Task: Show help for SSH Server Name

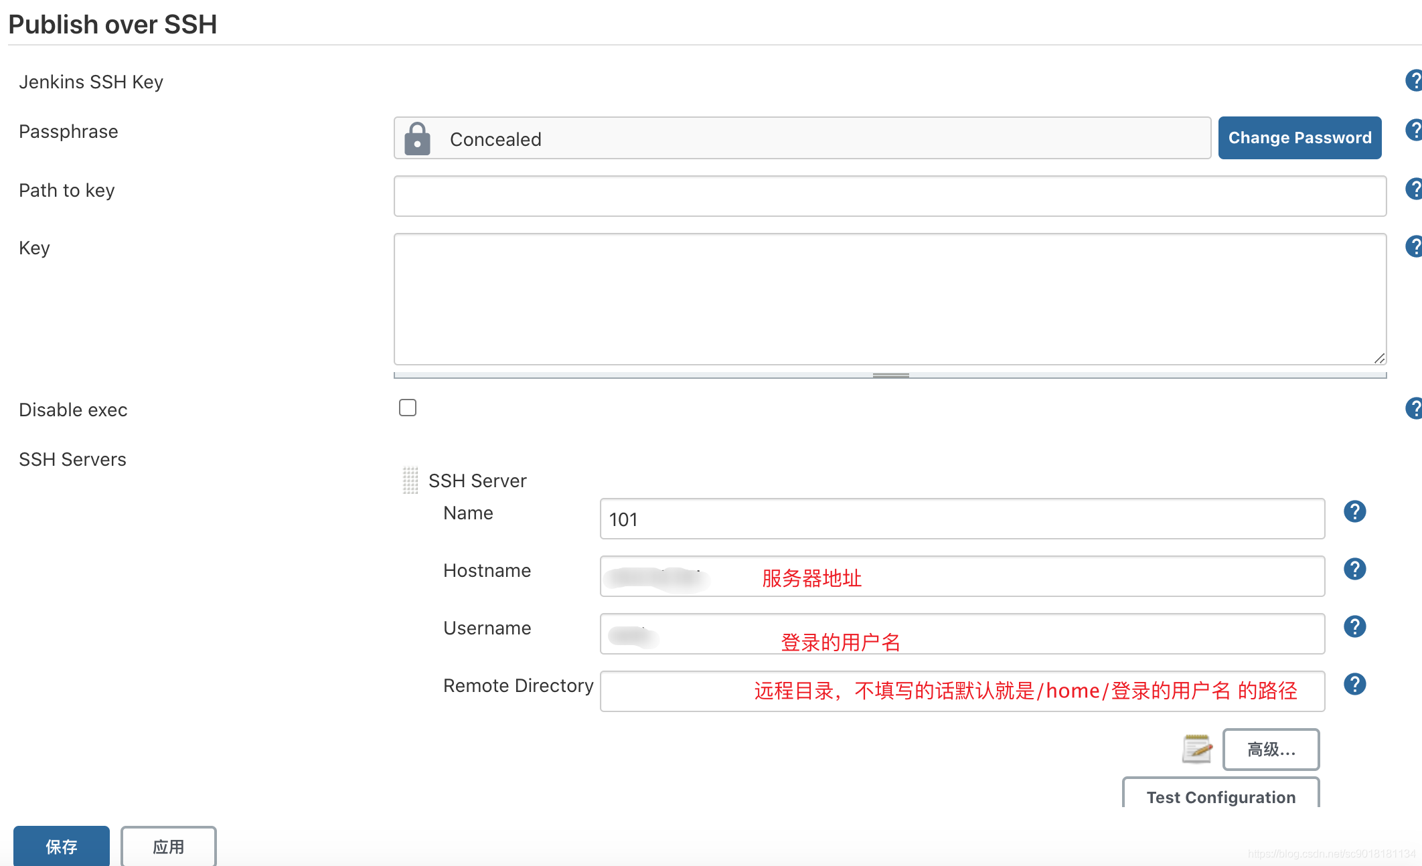Action: point(1354,511)
